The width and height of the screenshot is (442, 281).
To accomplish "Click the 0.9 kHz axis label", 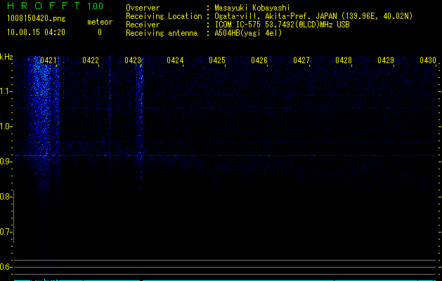I will [x=5, y=162].
